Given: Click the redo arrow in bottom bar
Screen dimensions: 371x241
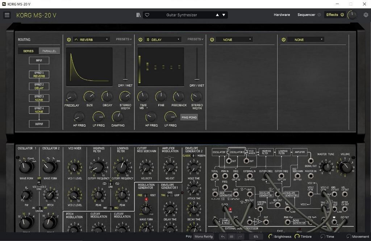Looking at the screenshot, I should coord(240,237).
